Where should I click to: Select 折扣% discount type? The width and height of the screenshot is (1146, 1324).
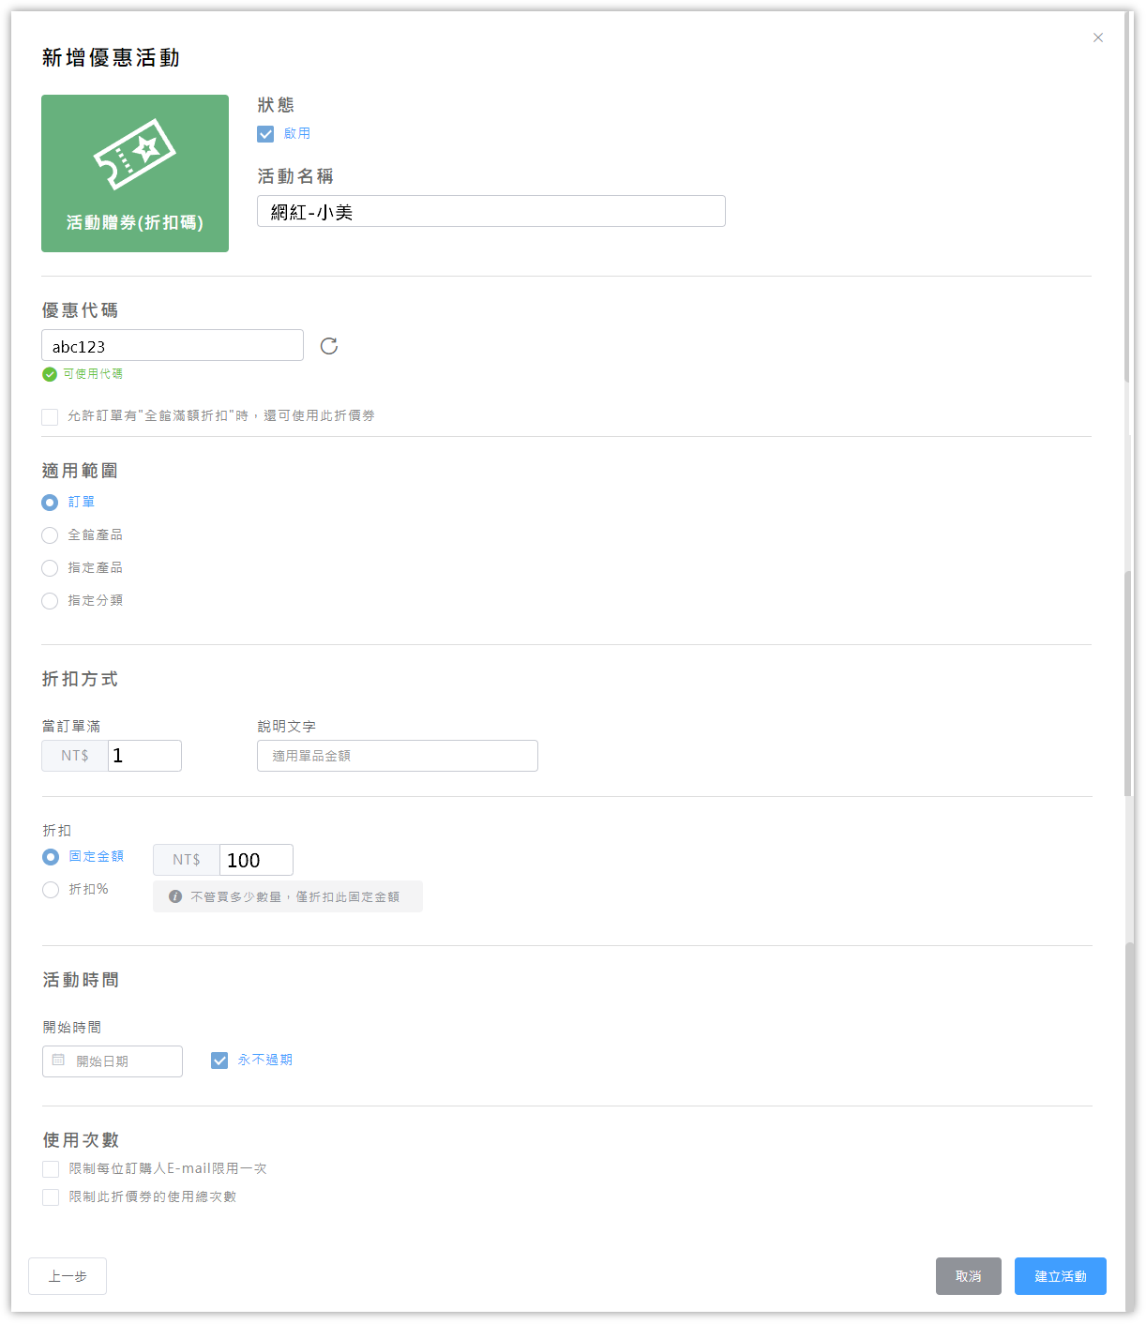[51, 890]
